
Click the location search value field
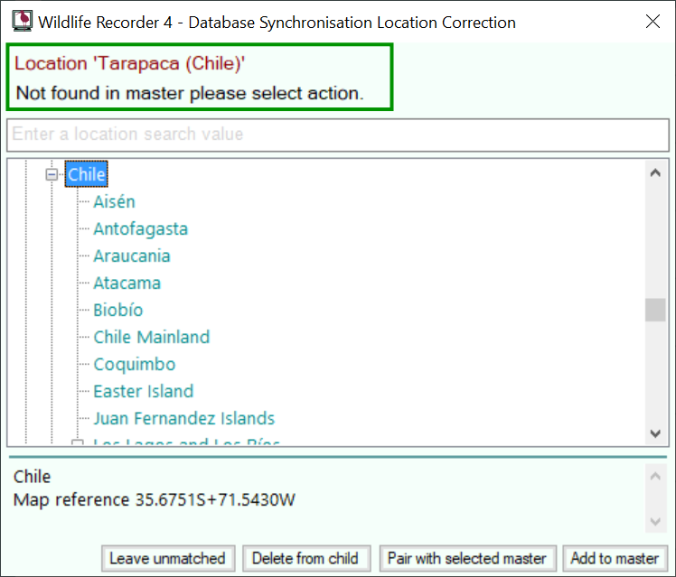click(x=338, y=135)
